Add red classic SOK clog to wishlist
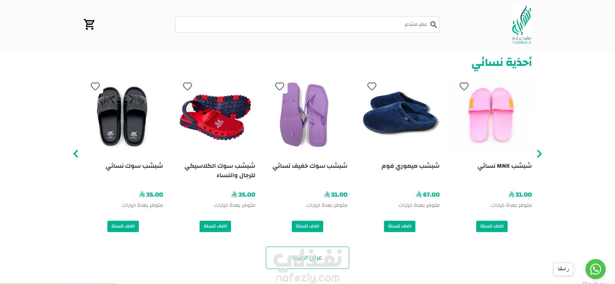615x284 pixels. 187,86
